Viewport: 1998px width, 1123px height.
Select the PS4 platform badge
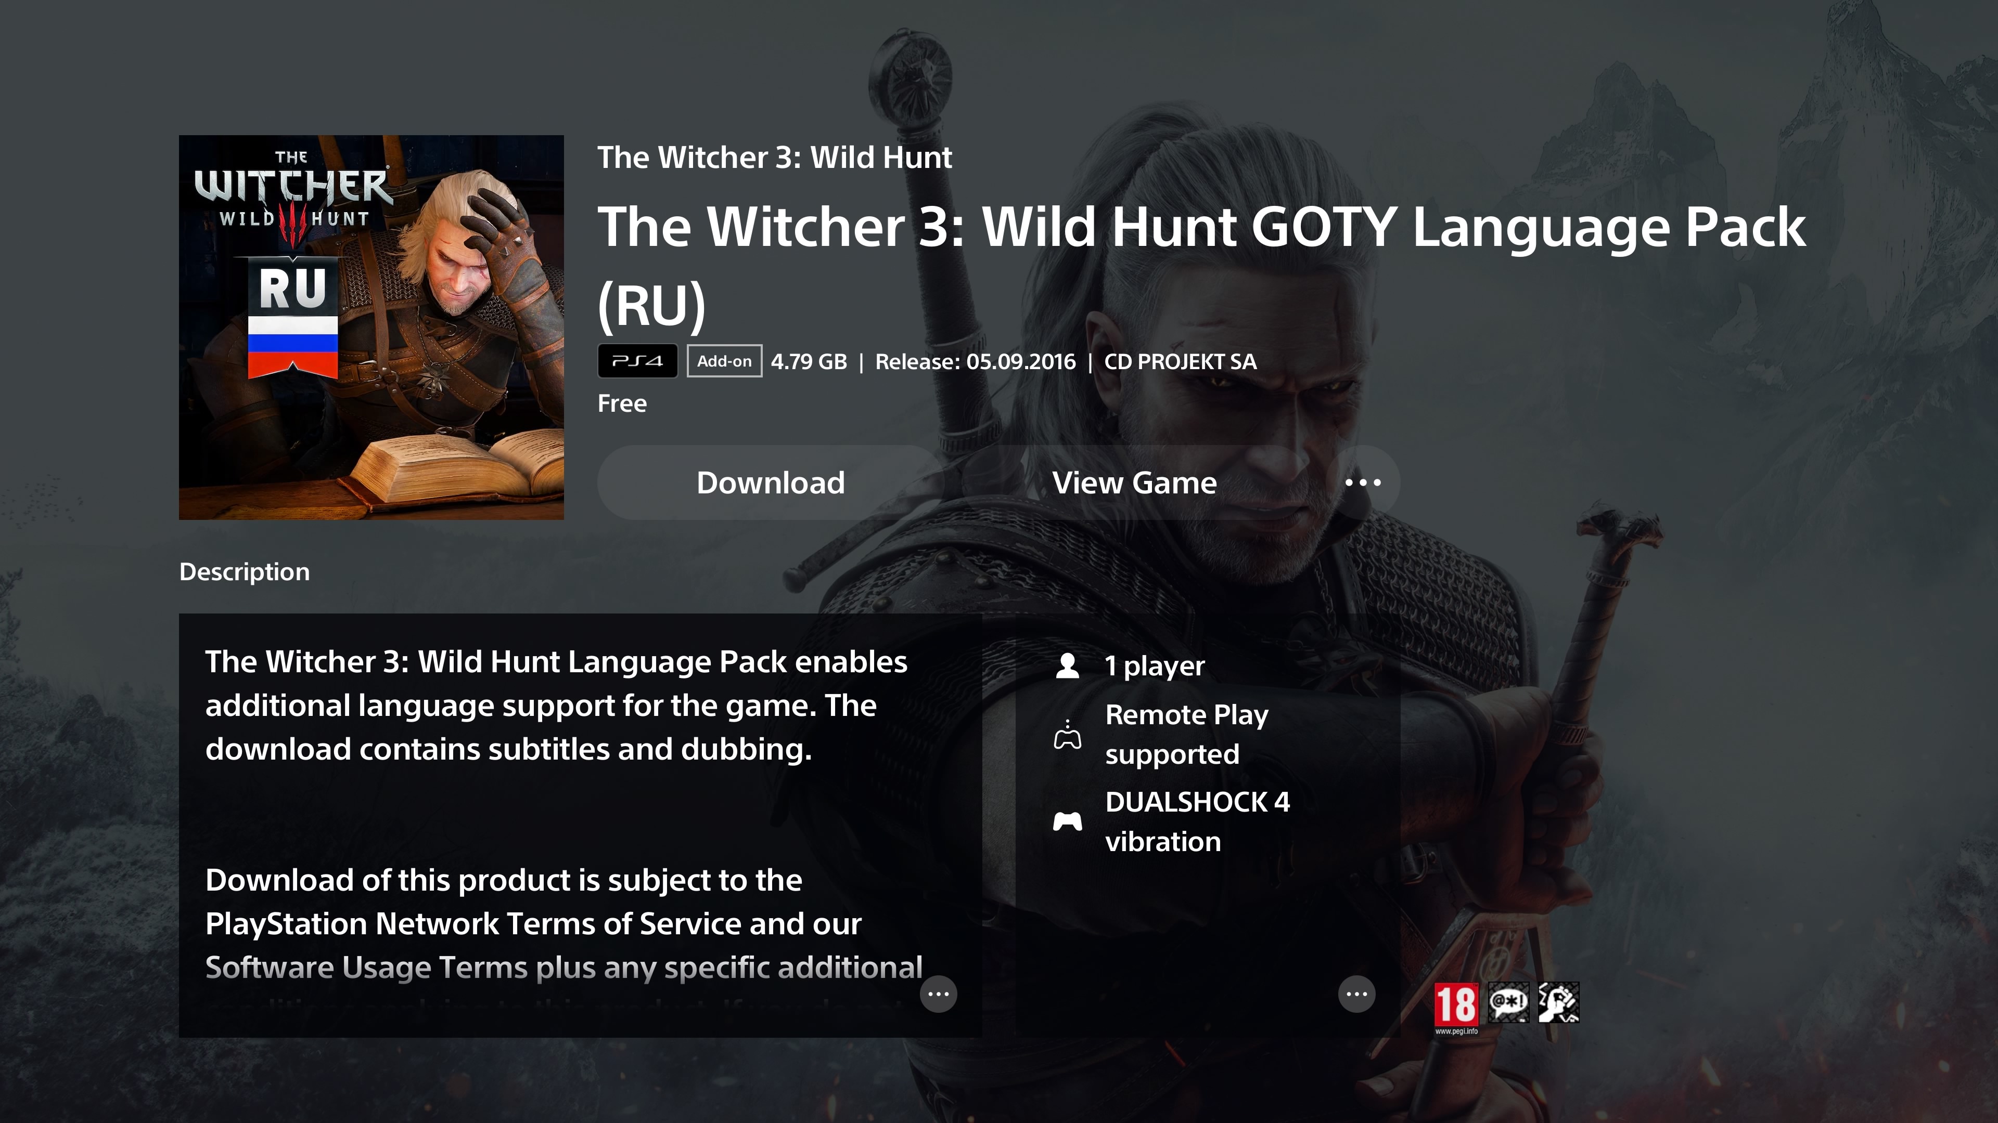(x=637, y=361)
